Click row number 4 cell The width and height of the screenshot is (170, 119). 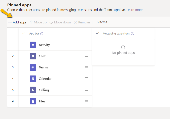click(x=13, y=79)
